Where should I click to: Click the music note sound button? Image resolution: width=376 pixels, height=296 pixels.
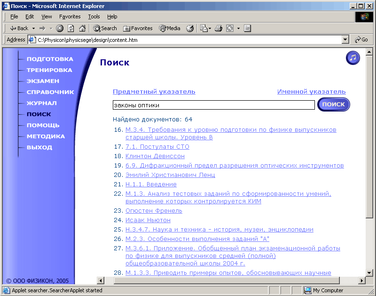pos(353,58)
